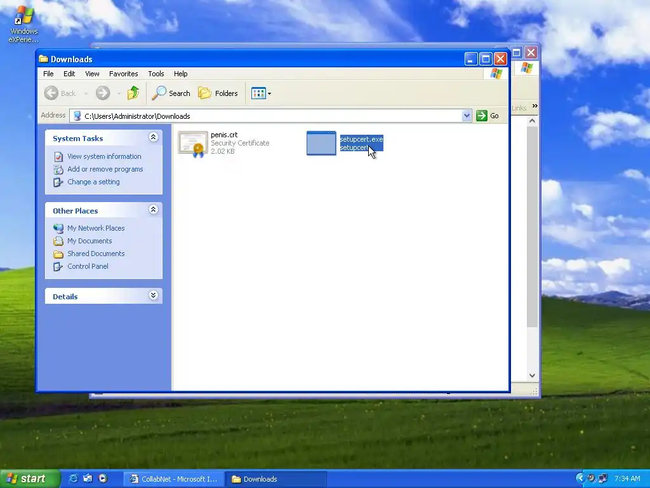Open My Documents link

(x=90, y=241)
